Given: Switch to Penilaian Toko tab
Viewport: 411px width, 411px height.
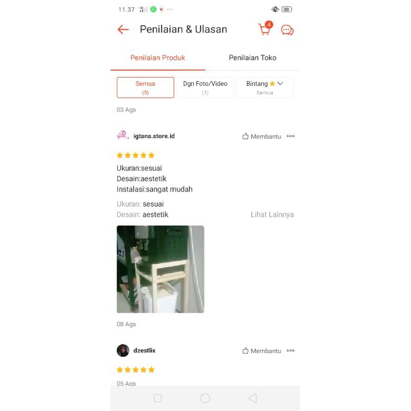Looking at the screenshot, I should [252, 58].
